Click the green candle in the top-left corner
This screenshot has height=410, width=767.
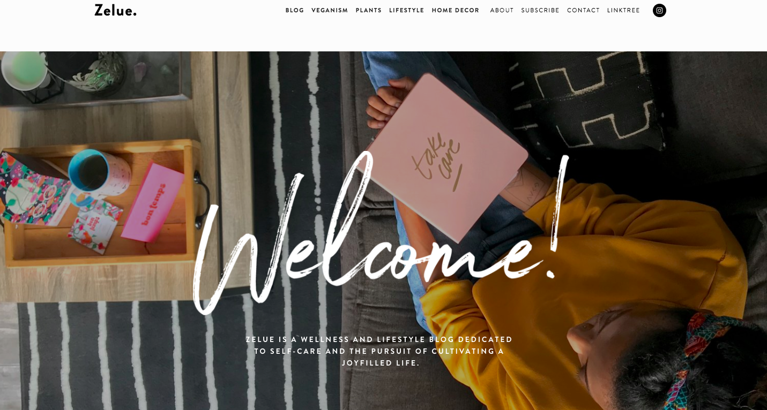(x=24, y=69)
